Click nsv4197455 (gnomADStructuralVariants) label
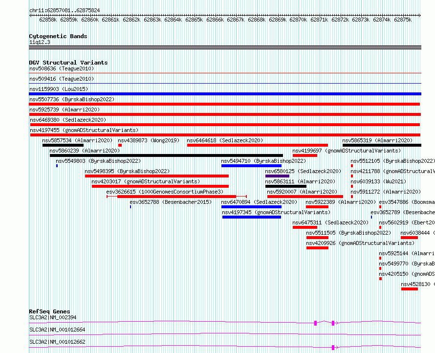Screen dimensions: 435x353 click(84, 130)
